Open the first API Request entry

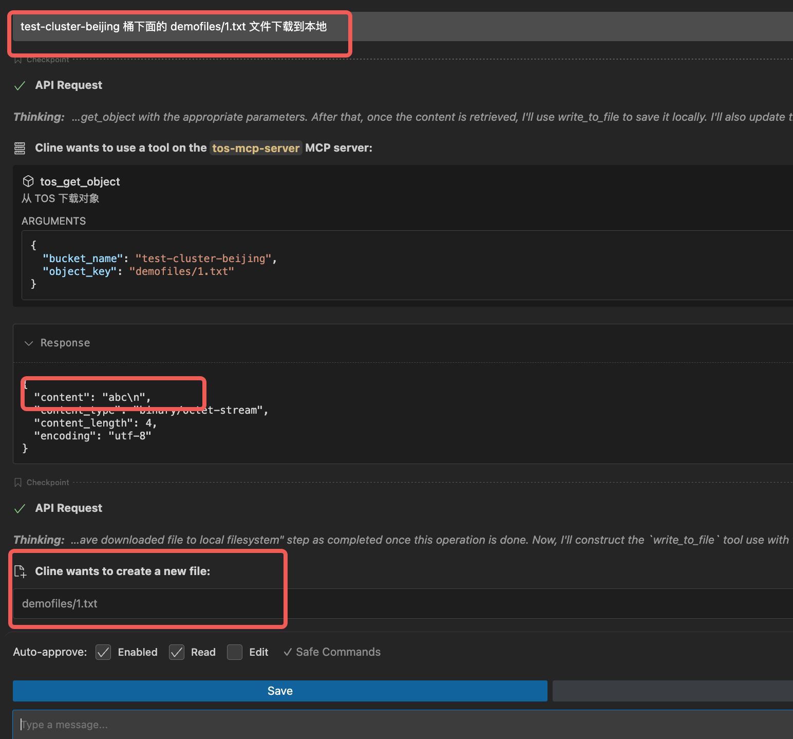coord(69,85)
